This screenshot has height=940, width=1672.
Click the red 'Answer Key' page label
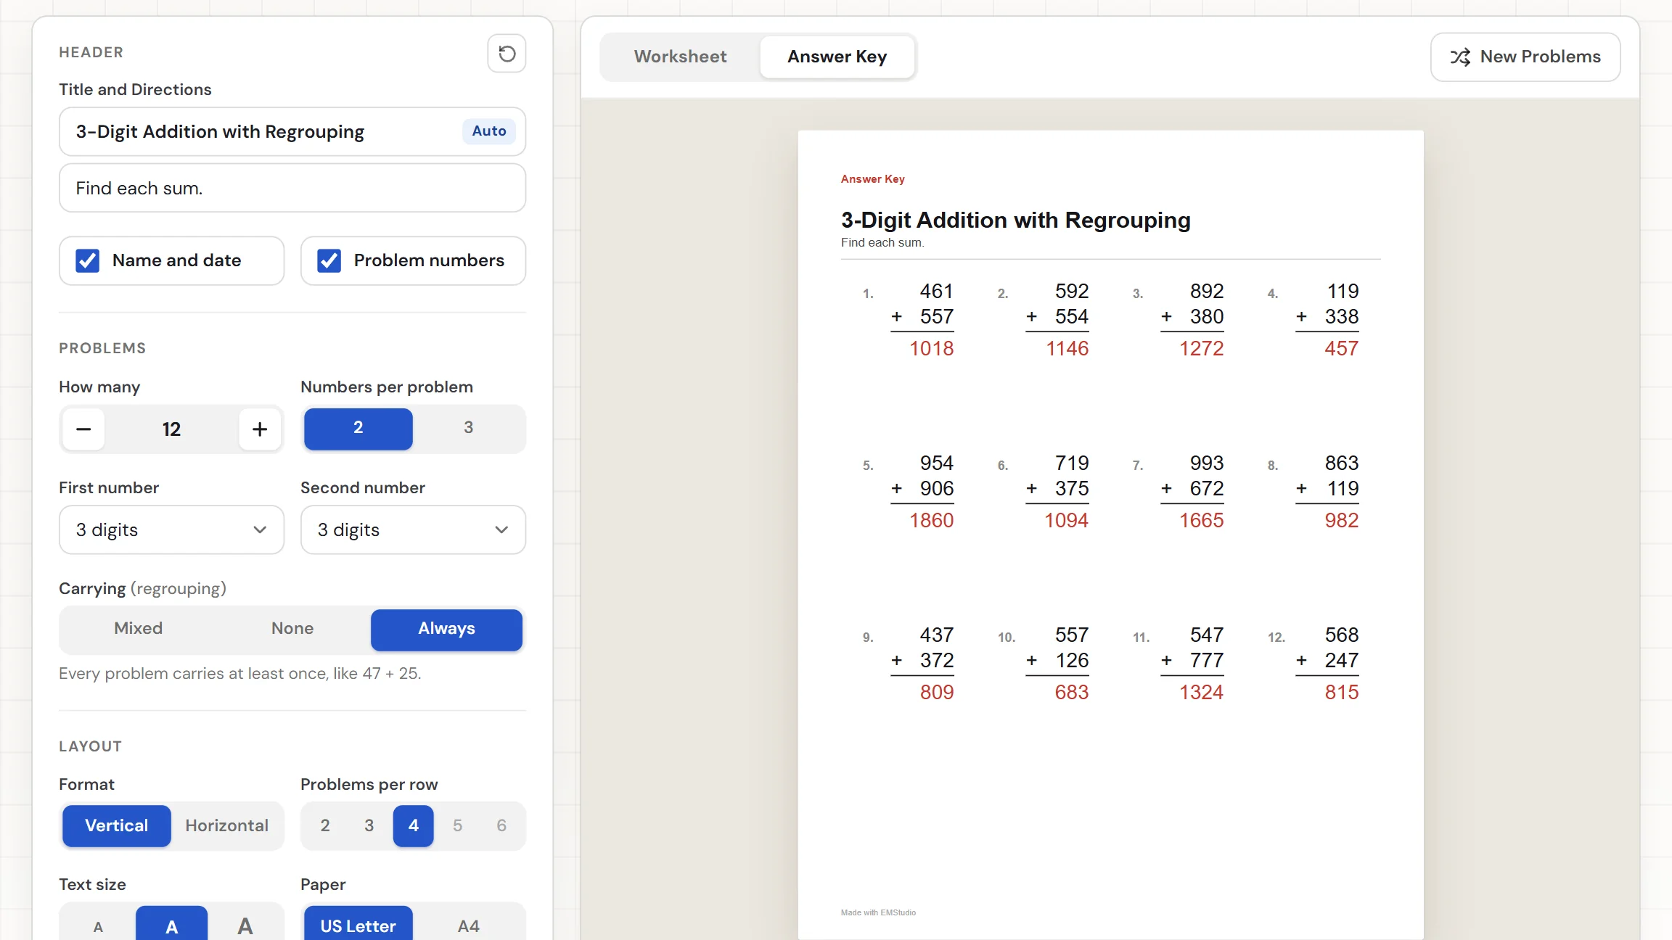click(x=873, y=179)
